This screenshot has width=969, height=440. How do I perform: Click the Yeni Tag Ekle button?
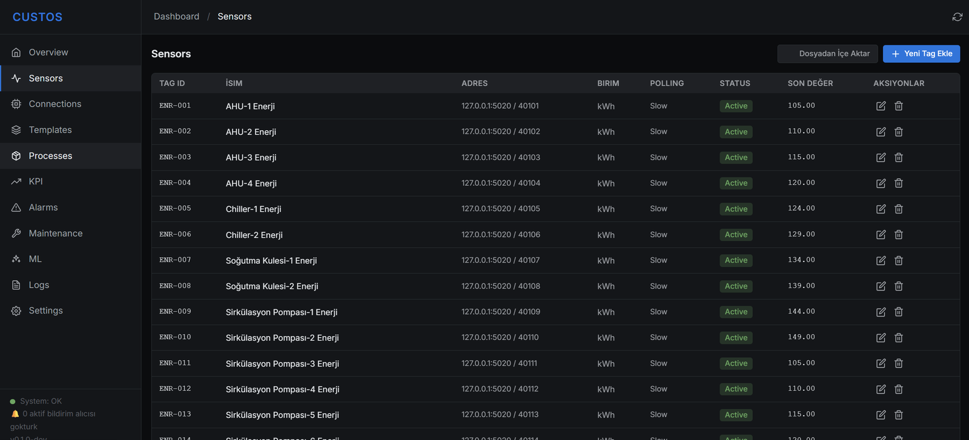(921, 54)
